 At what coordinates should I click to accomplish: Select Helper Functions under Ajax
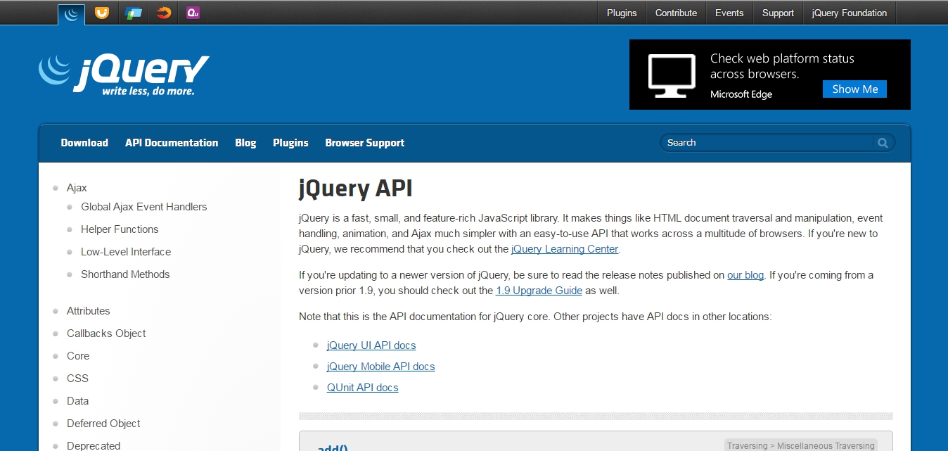pos(120,229)
